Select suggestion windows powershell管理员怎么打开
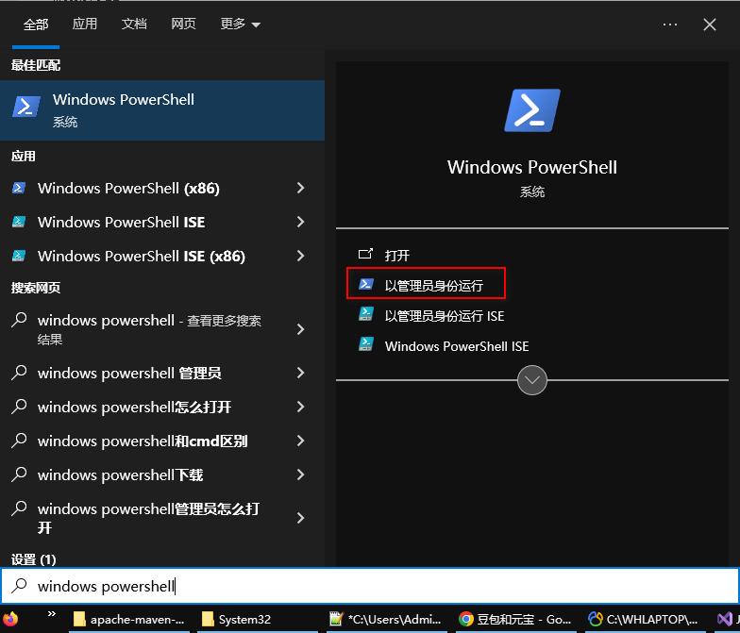Viewport: 740px width, 633px height. (x=142, y=518)
